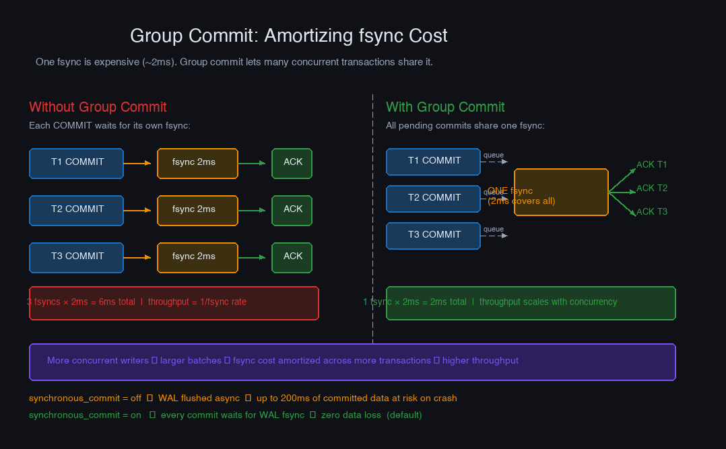Click red box reading 3 fsyncs × 2ms
The image size is (726, 449).
[174, 303]
